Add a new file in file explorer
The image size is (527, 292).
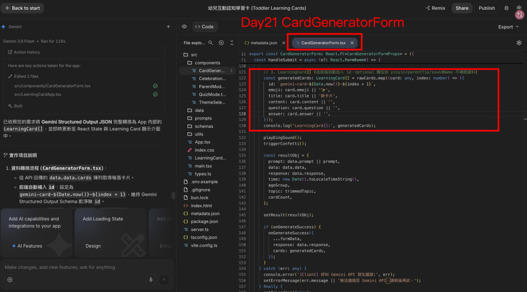point(221,43)
